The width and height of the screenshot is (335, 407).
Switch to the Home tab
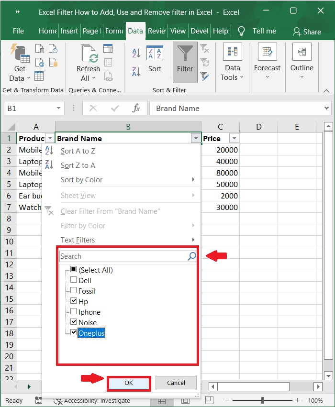[47, 31]
